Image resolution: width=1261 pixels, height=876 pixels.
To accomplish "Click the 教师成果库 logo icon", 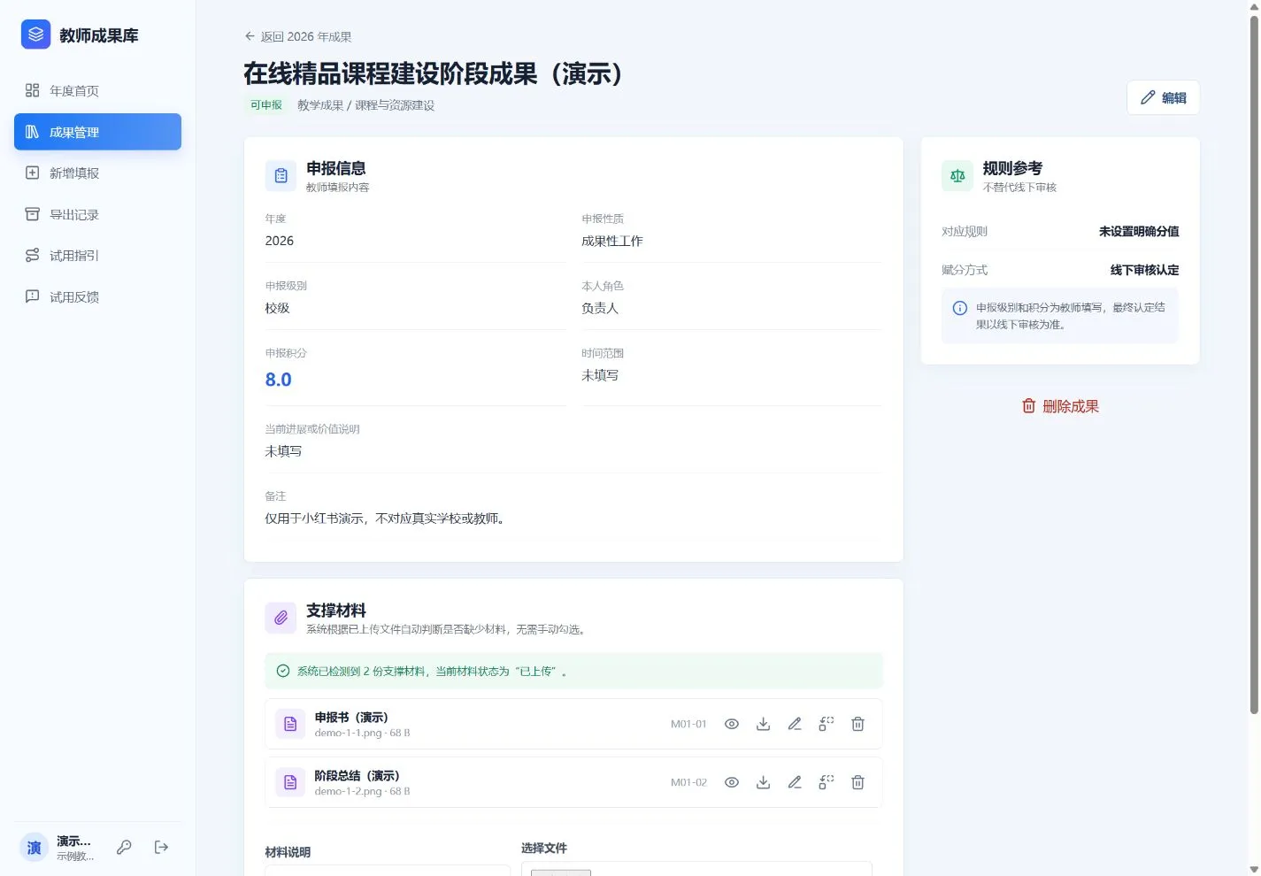I will coord(35,35).
